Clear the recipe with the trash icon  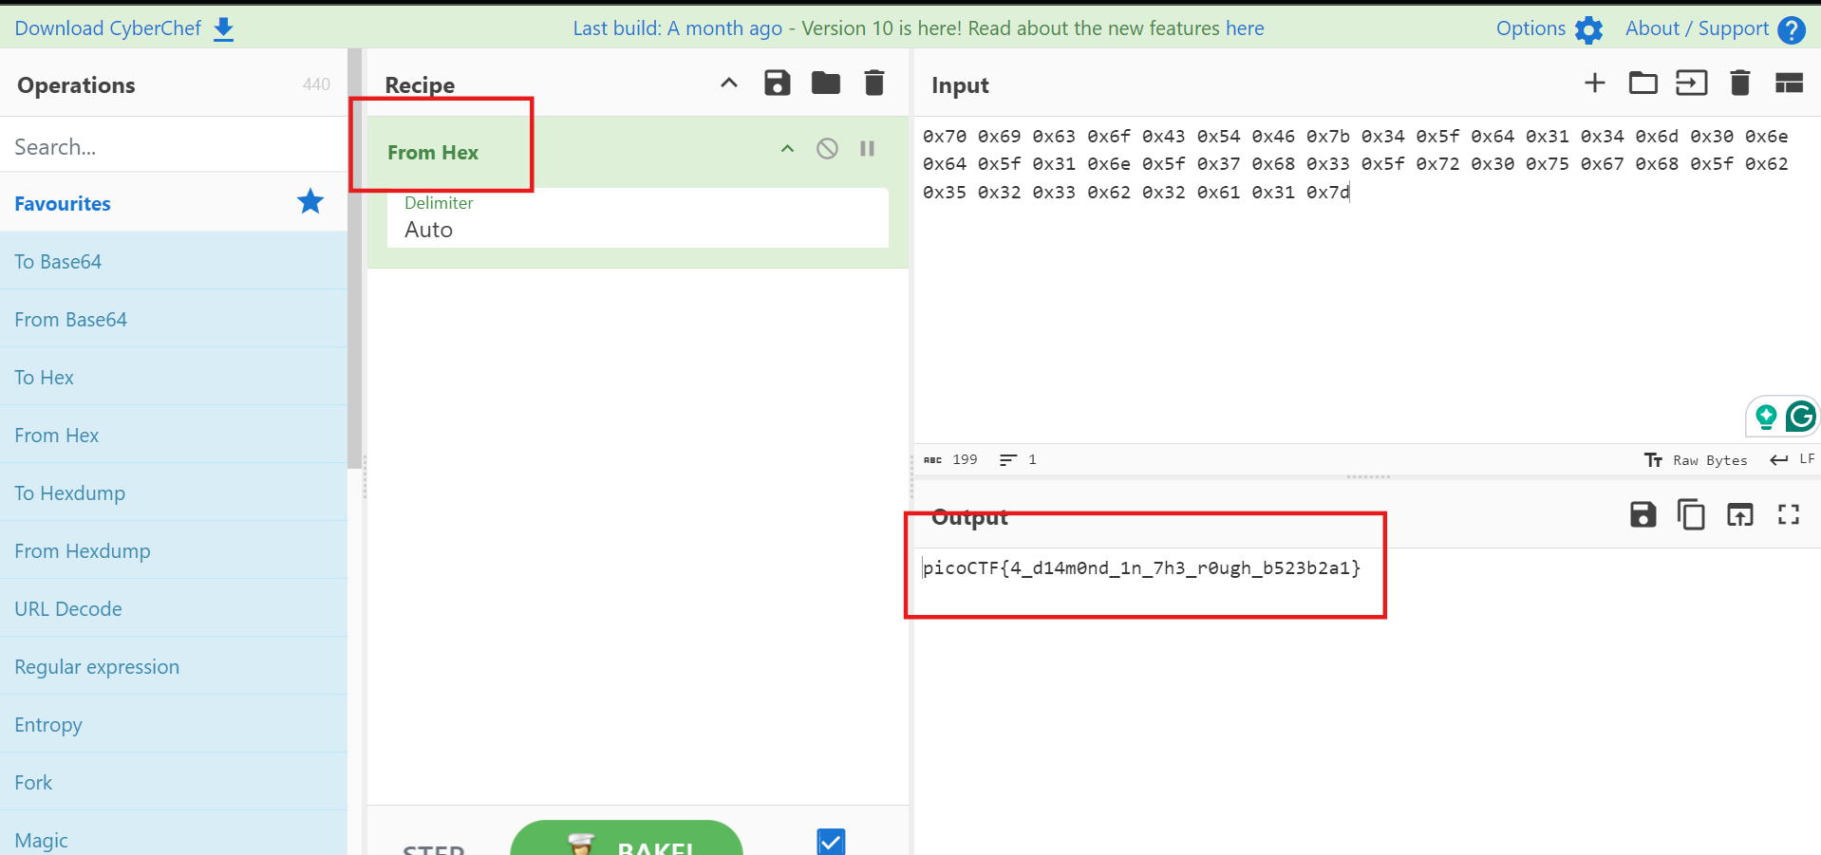(x=874, y=83)
